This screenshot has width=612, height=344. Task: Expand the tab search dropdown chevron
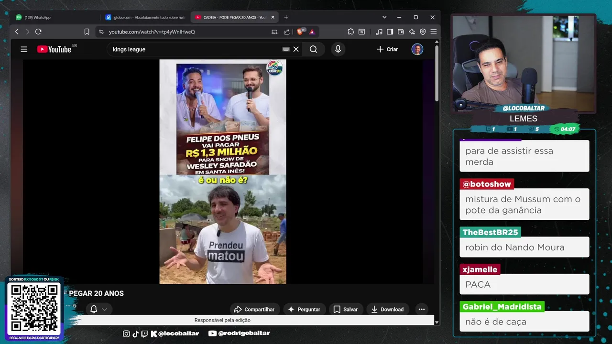[384, 17]
